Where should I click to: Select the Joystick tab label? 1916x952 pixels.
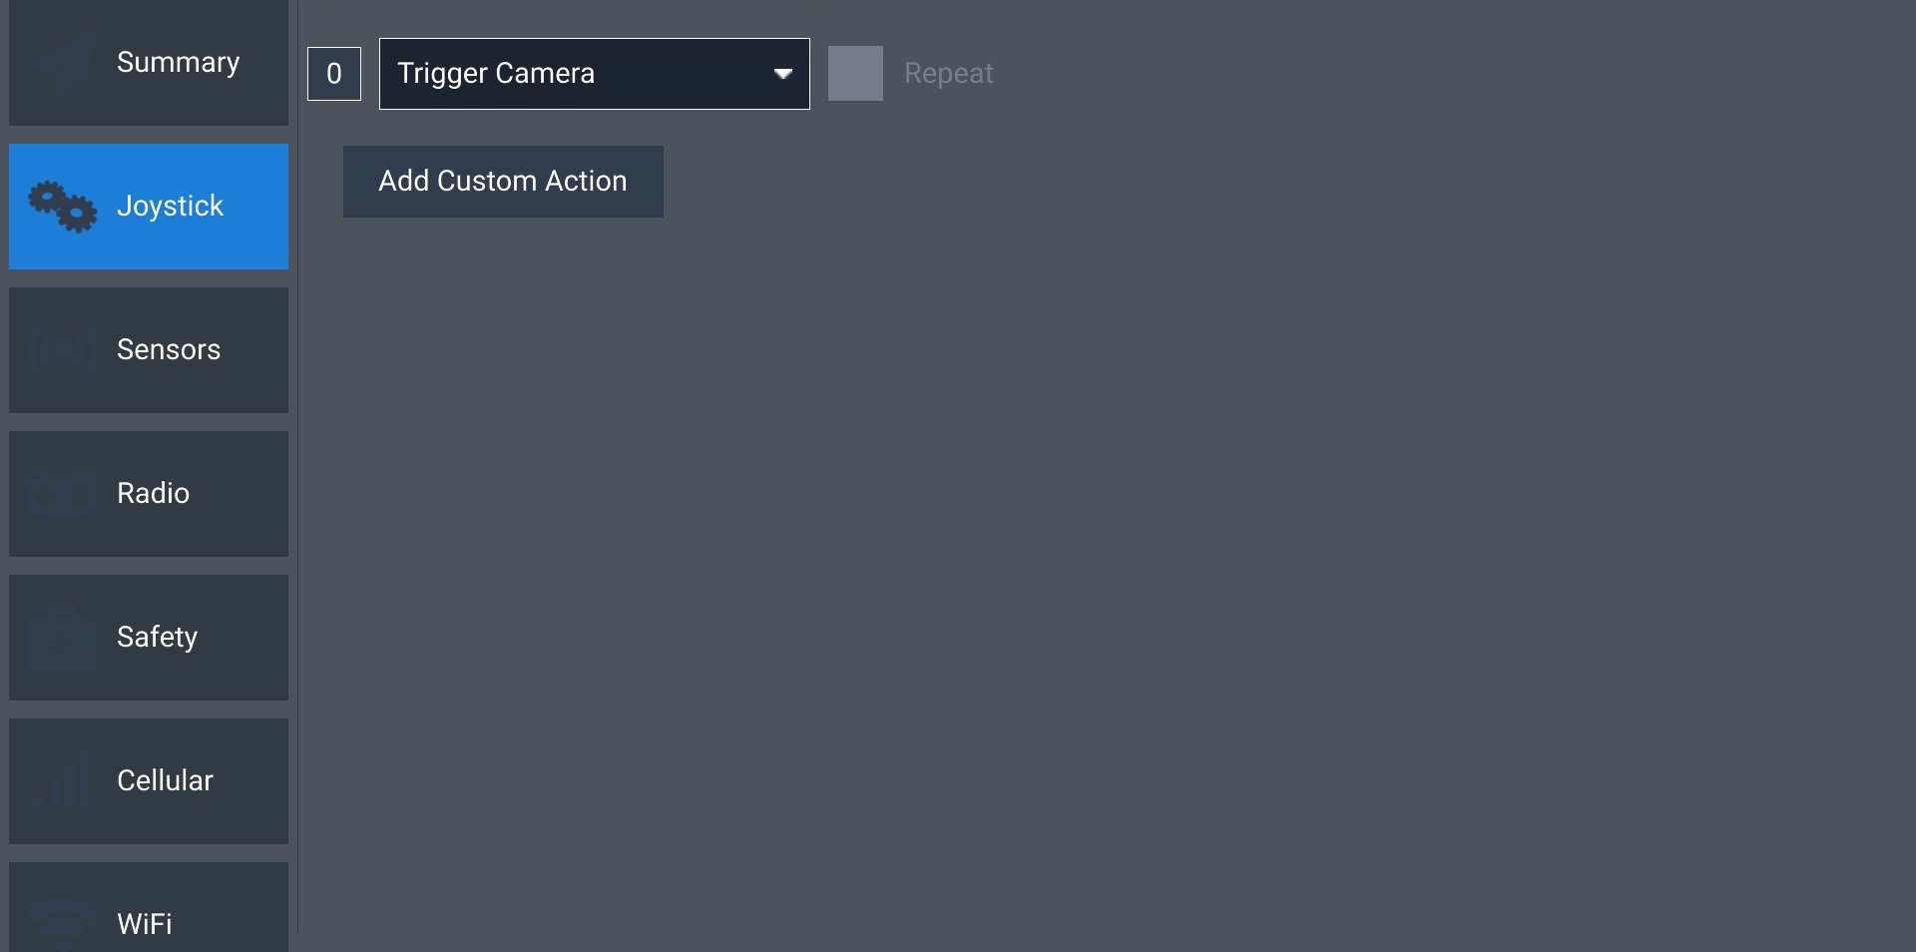click(x=170, y=207)
